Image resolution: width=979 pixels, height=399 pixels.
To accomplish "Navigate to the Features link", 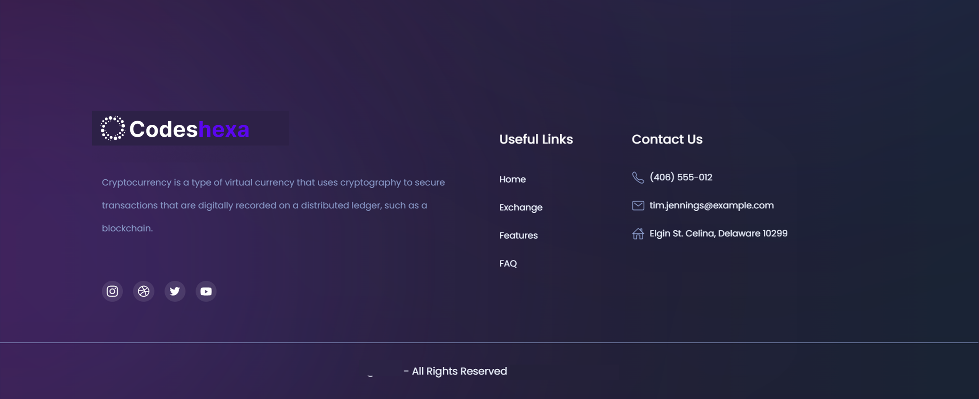I will (x=518, y=236).
